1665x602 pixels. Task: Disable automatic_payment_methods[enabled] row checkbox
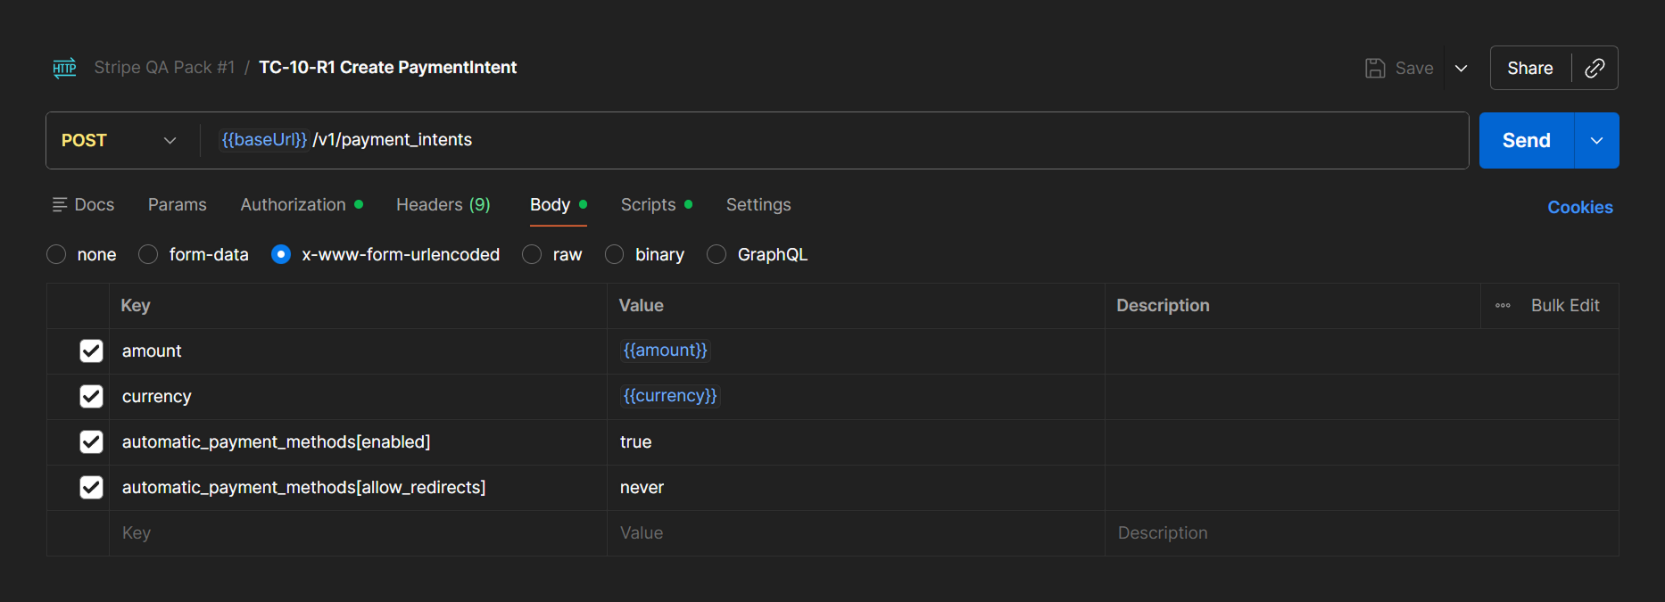coord(91,442)
